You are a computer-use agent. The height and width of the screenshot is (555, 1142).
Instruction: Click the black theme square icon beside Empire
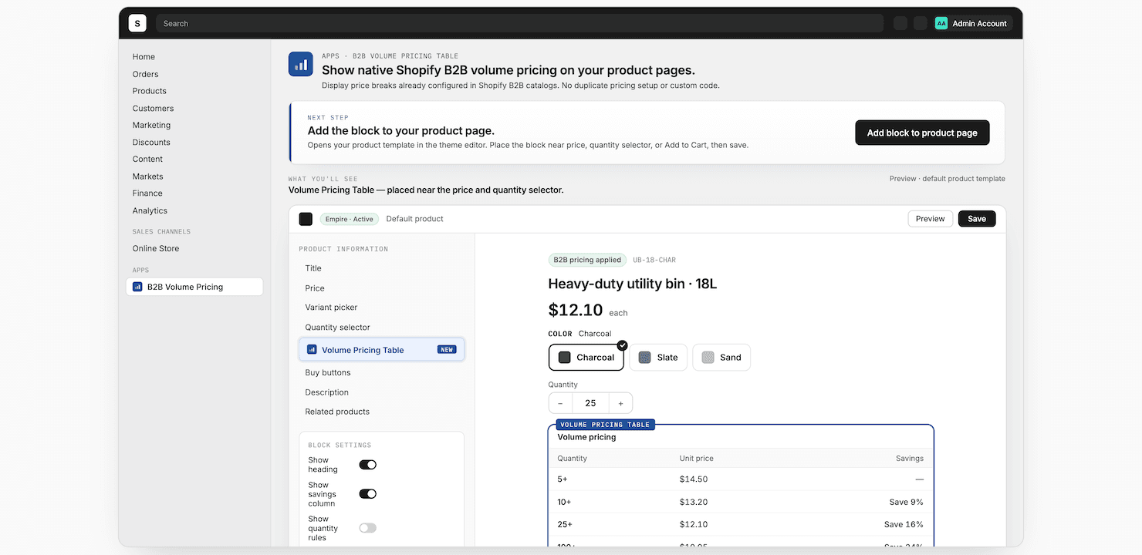[306, 219]
